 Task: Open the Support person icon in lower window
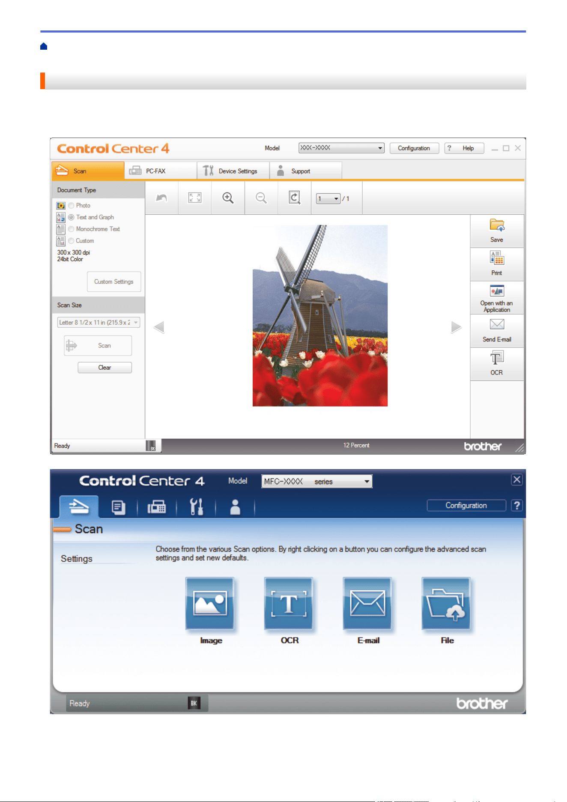235,507
